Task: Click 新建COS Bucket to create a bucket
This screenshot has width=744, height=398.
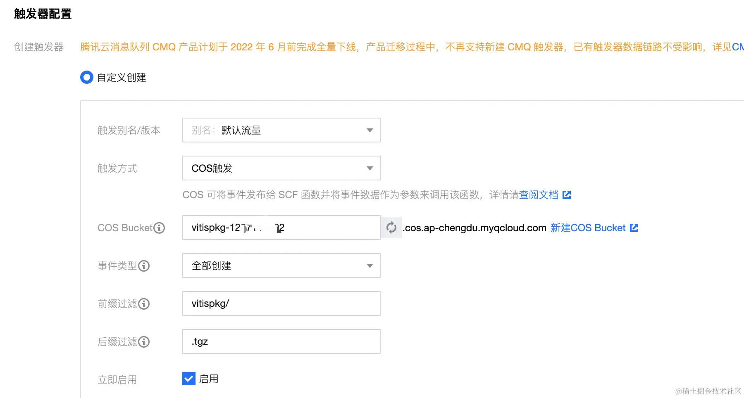Action: click(588, 227)
